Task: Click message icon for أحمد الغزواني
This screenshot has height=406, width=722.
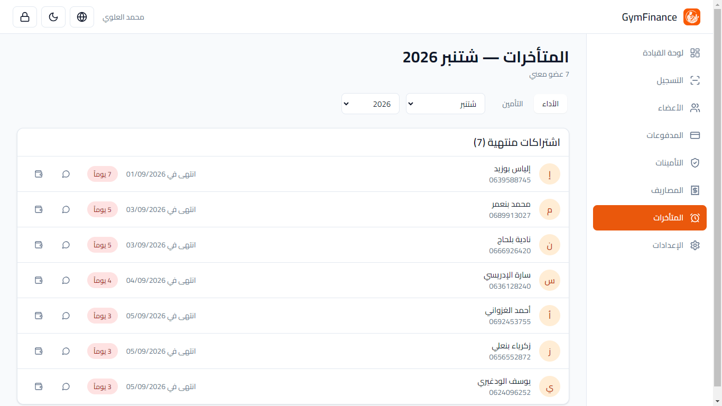Action: [66, 316]
